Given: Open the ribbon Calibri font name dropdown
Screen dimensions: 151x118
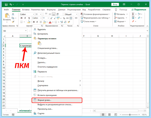Looking at the screenshot, I should click(33, 14).
